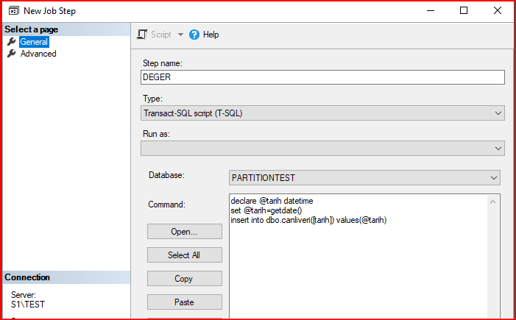Switch to the Advanced page label
Image resolution: width=516 pixels, height=320 pixels.
pyautogui.click(x=38, y=54)
